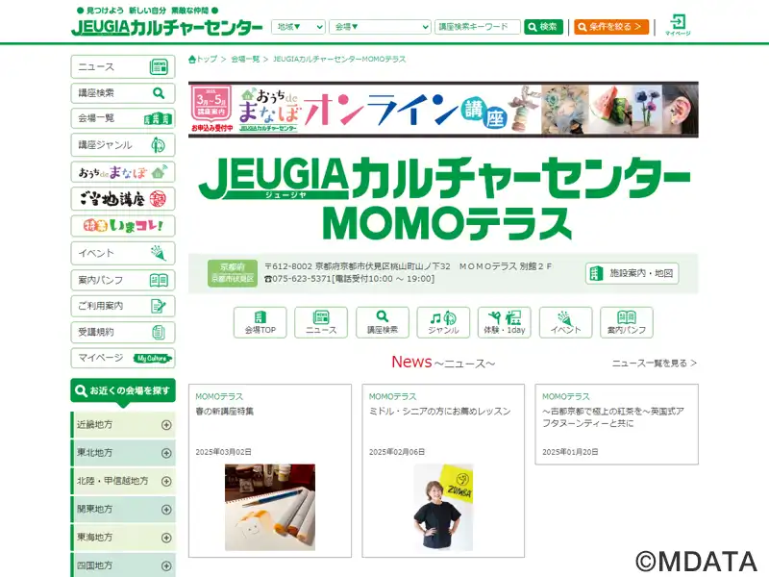The height and width of the screenshot is (577, 769).
Task: Open 講座ジャンル in the sidebar
Action: [x=123, y=145]
